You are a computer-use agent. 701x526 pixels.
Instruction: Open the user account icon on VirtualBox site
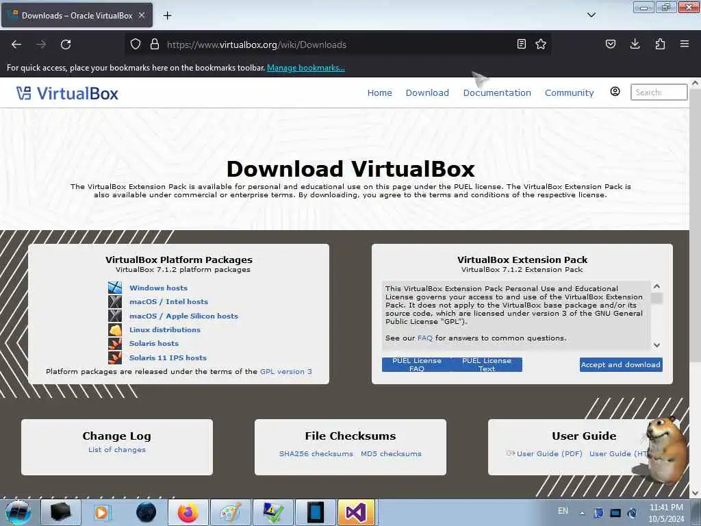[x=615, y=92]
